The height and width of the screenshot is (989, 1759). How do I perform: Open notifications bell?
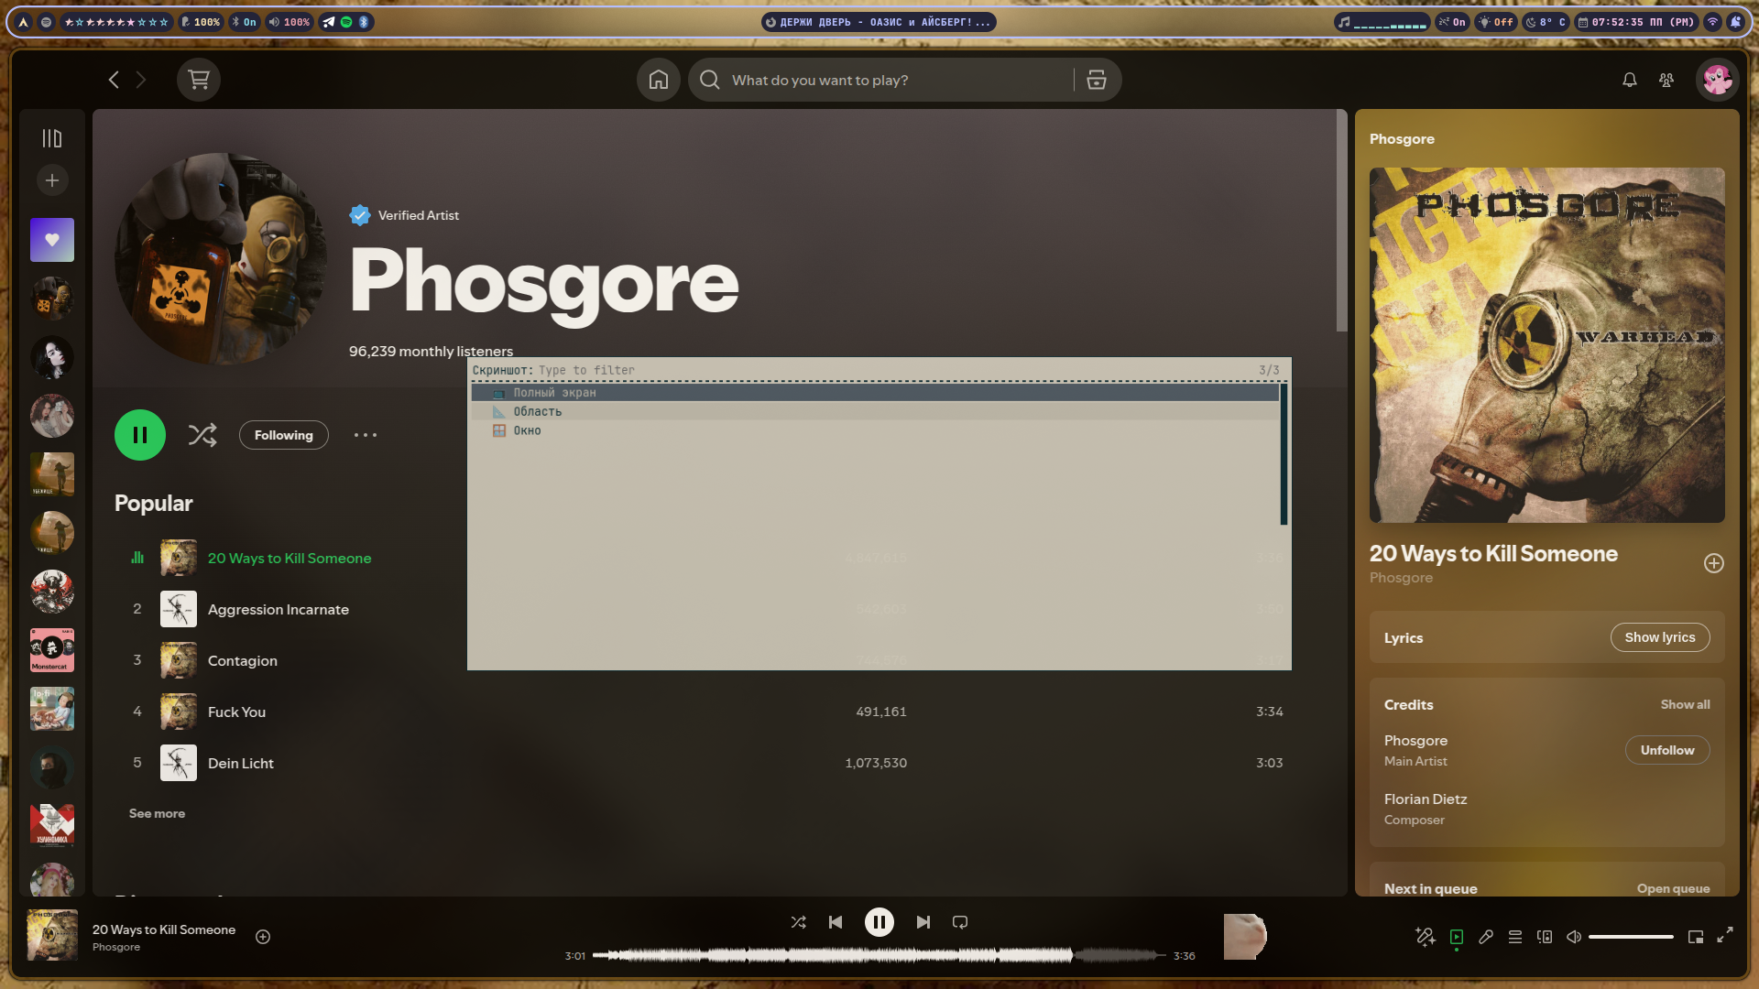1629,80
